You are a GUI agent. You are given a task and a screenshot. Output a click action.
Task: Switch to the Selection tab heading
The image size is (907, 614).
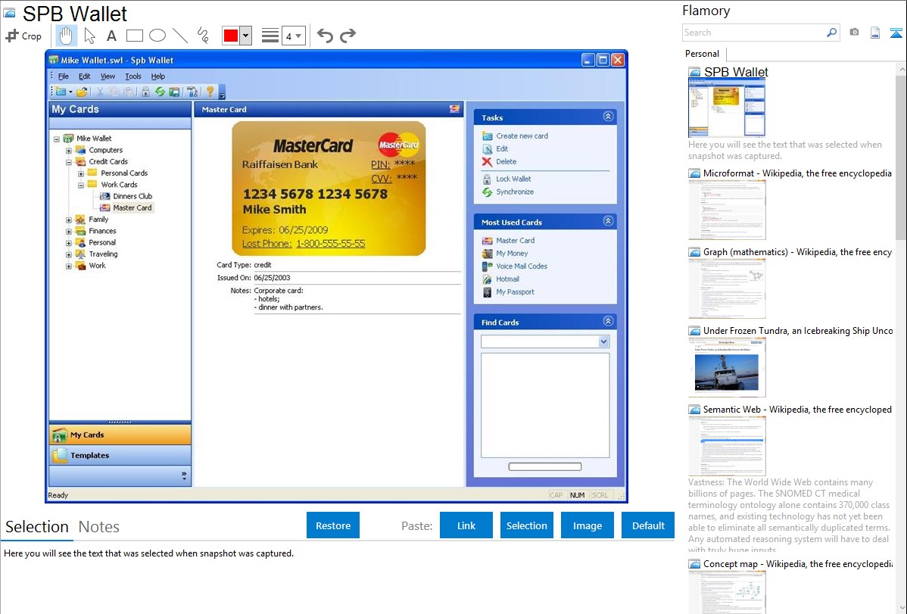(x=37, y=527)
